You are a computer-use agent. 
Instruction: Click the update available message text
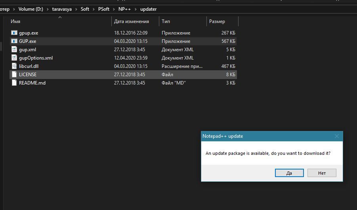pos(268,153)
